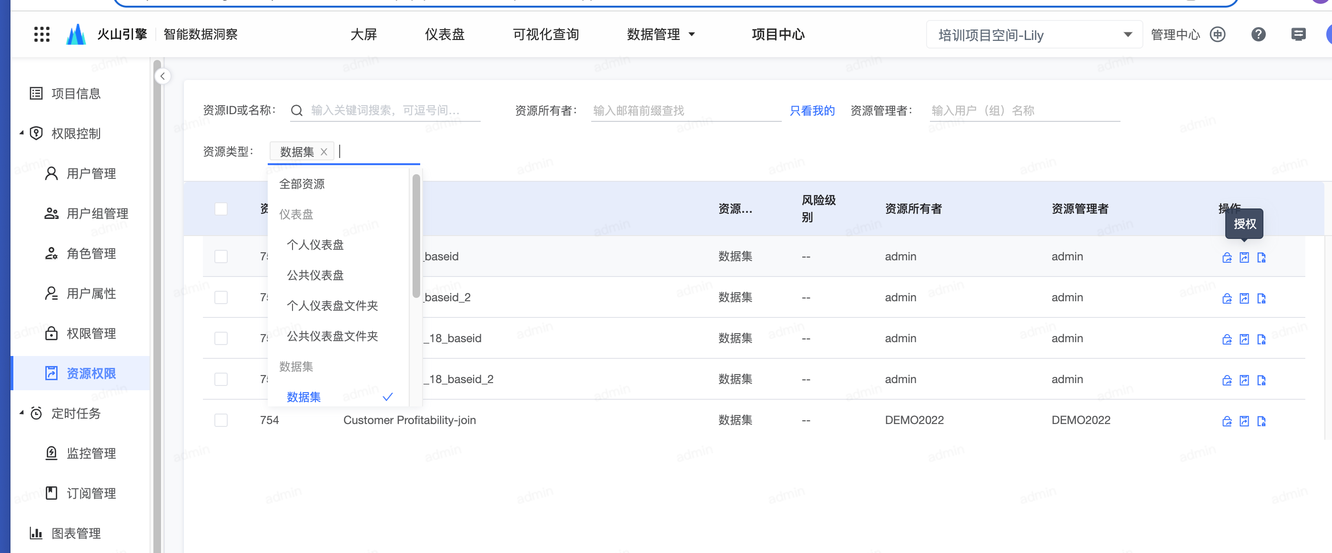Image resolution: width=1332 pixels, height=553 pixels.
Task: Open the apps grid launcher icon
Action: coord(41,35)
